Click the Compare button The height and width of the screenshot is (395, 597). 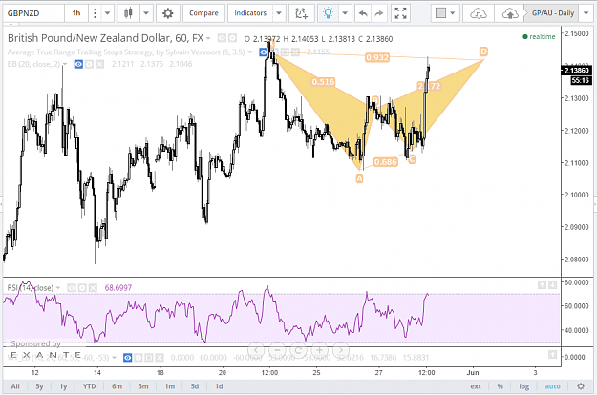pyautogui.click(x=203, y=13)
